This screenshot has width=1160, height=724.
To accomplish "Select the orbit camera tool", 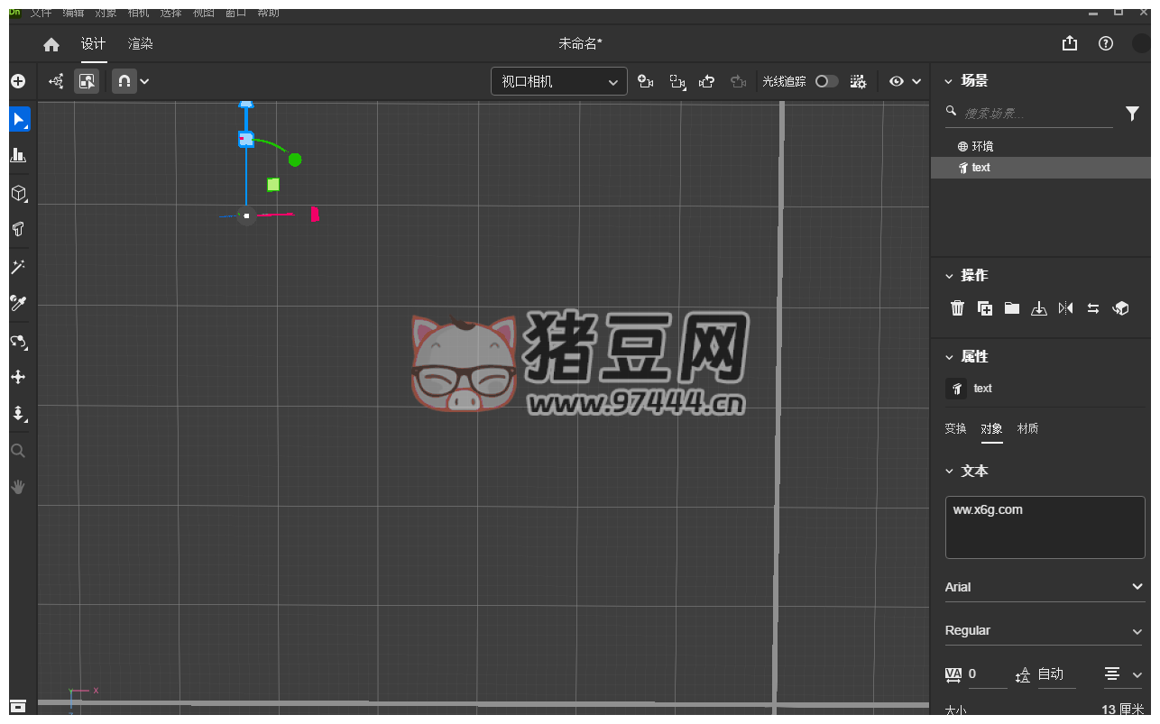I will point(18,342).
